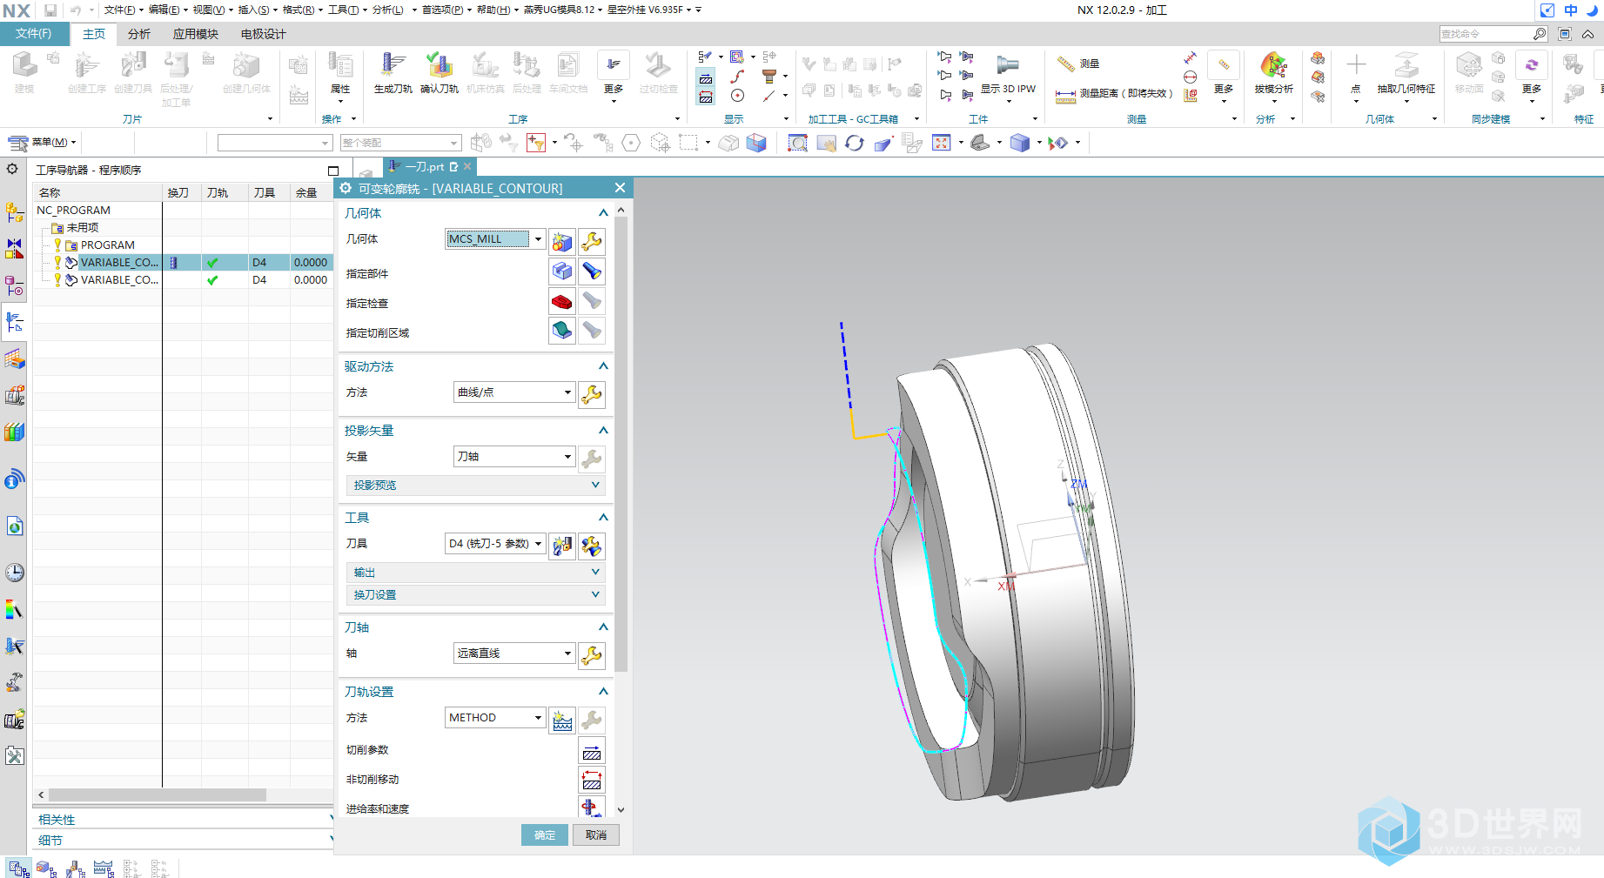Click the Operation Navigator sidebar icon

point(15,323)
